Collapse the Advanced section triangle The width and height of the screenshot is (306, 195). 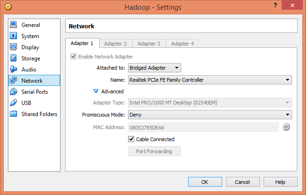click(x=96, y=91)
